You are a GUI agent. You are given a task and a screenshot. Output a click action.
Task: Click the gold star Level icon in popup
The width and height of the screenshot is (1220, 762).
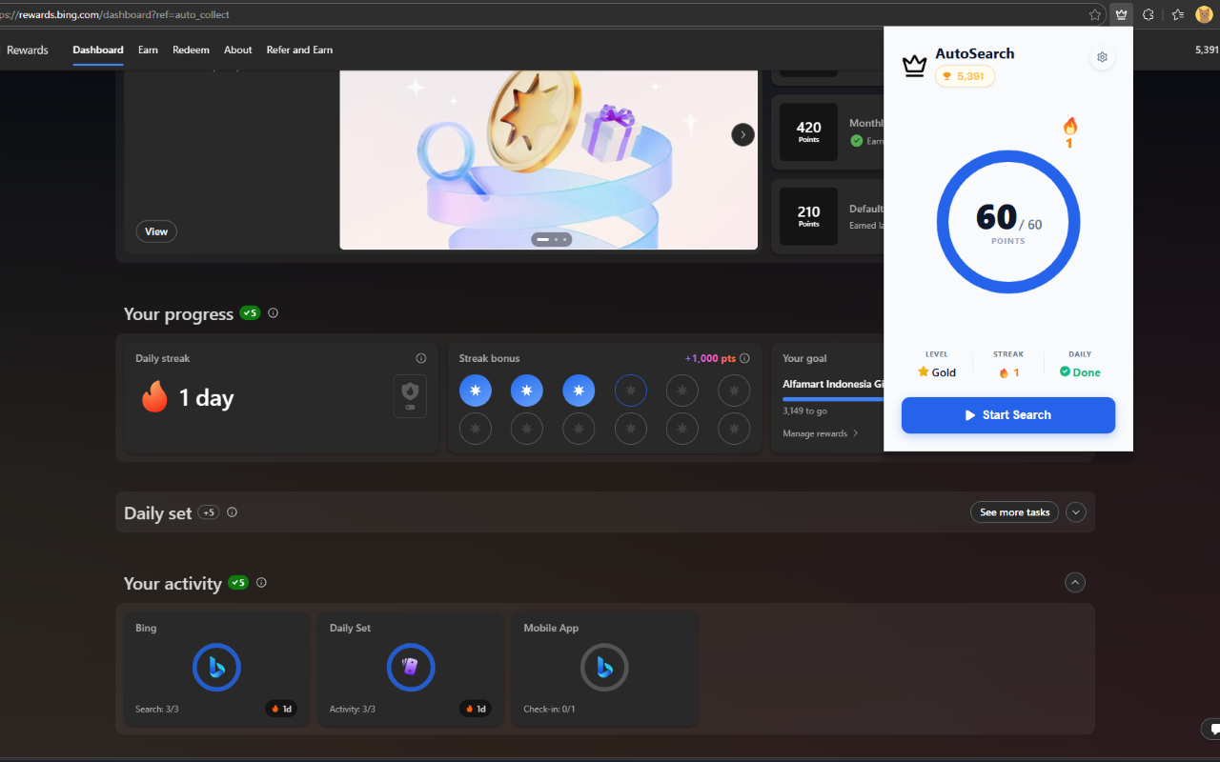pyautogui.click(x=923, y=371)
